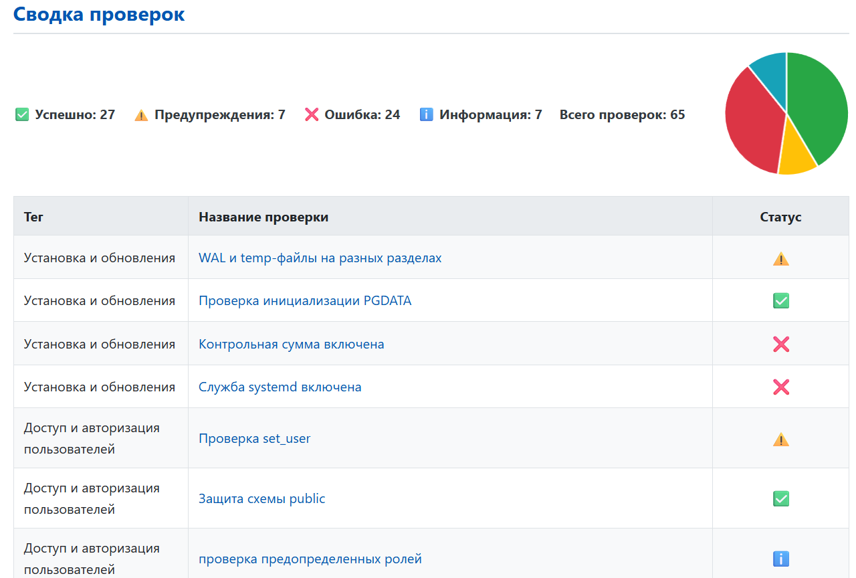Open the Проверка инициализации PGDATA link
This screenshot has width=856, height=578.
[305, 300]
